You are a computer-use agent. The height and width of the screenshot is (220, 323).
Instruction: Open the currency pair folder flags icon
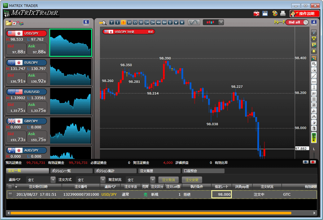14,23
